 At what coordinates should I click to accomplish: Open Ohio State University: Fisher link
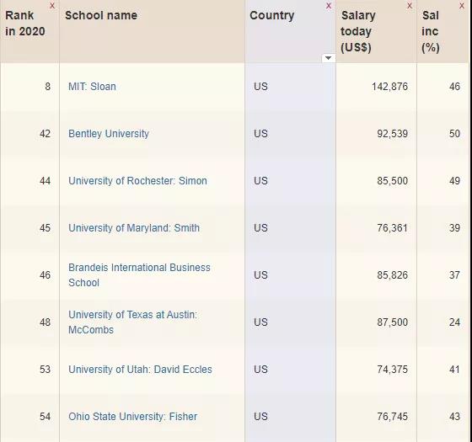(x=133, y=417)
